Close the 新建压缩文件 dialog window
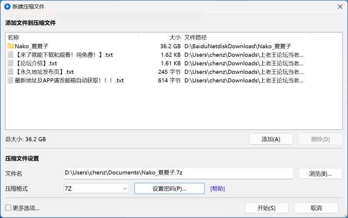Screen dimensions: 348x218 [x=340, y=7]
